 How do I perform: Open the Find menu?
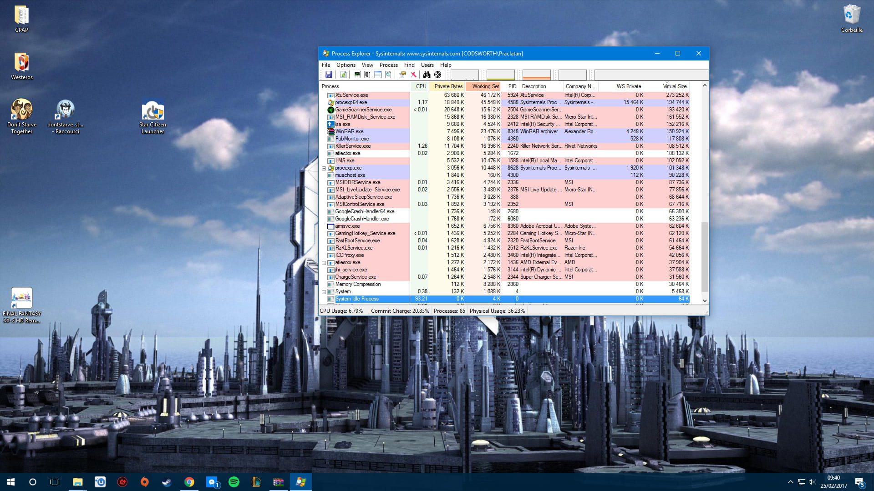409,65
